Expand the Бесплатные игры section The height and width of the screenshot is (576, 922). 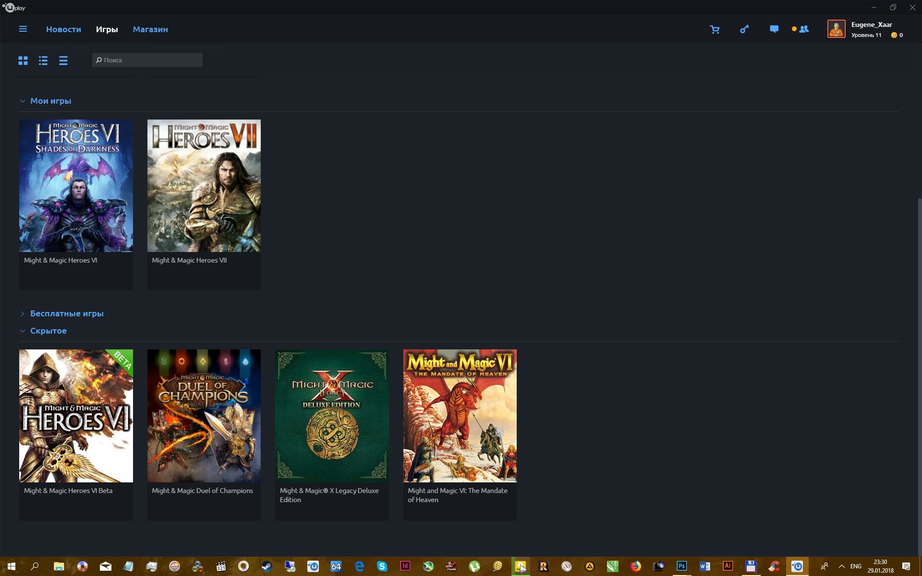coord(23,313)
